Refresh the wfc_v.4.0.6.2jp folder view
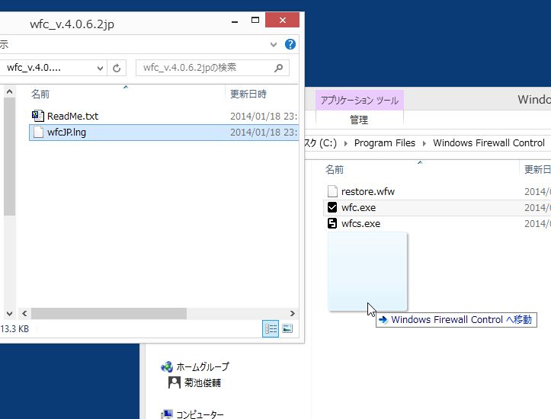The image size is (551, 419). coord(117,68)
